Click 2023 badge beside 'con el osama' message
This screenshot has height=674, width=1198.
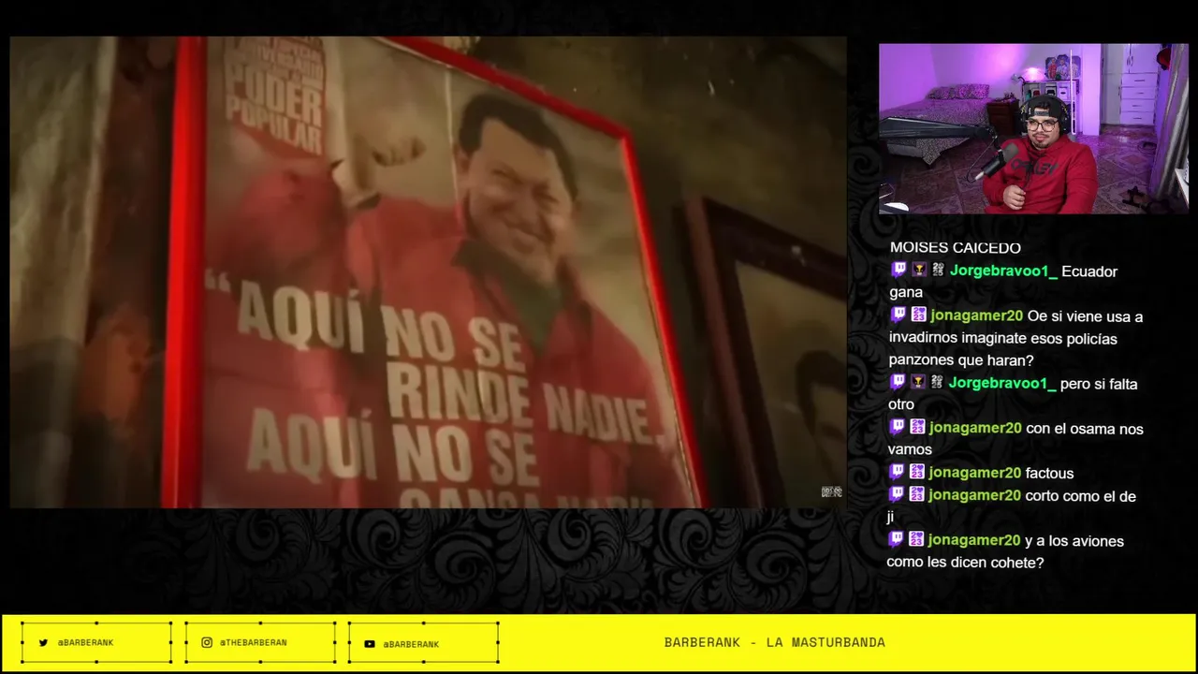[x=917, y=427]
